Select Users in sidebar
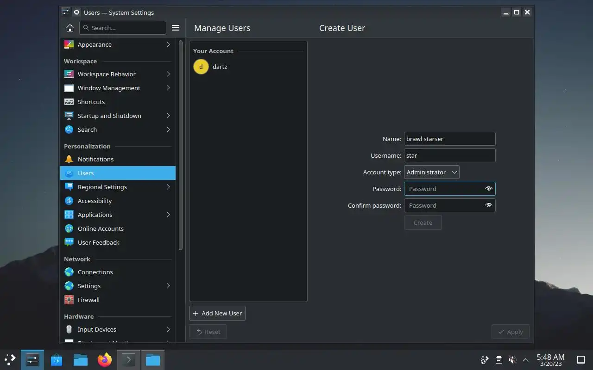Image resolution: width=593 pixels, height=370 pixels. [118, 173]
